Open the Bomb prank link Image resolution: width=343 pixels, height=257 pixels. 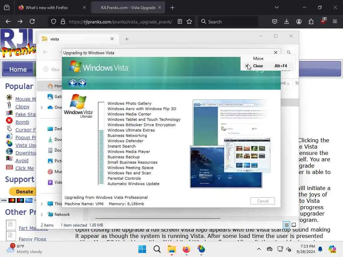click(x=22, y=122)
